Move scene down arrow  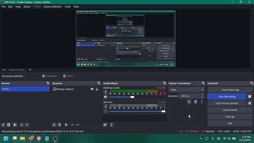(27, 125)
